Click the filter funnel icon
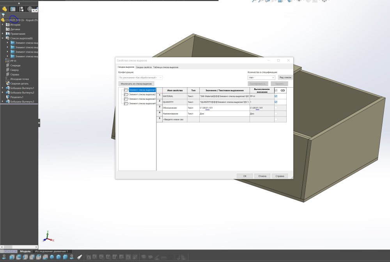The height and width of the screenshot is (262, 390). 3,15
